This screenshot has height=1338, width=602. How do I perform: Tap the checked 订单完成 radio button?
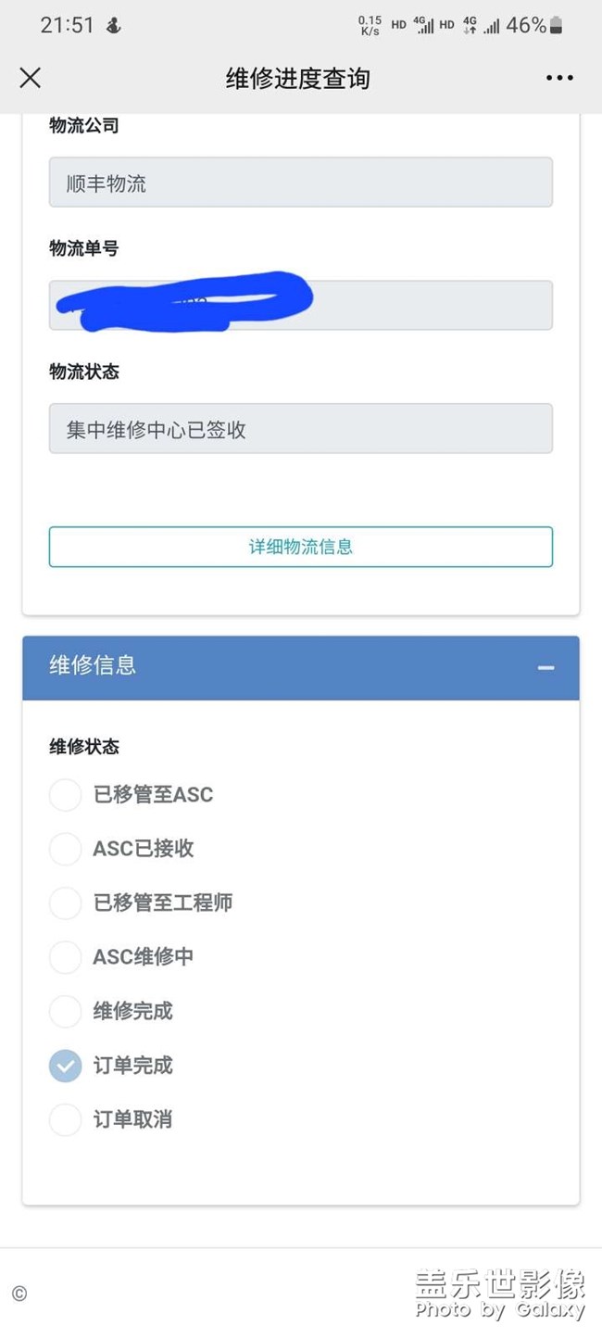(x=65, y=1066)
